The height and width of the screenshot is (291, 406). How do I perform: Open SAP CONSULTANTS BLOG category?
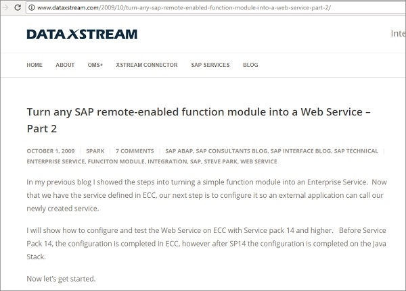pos(231,151)
